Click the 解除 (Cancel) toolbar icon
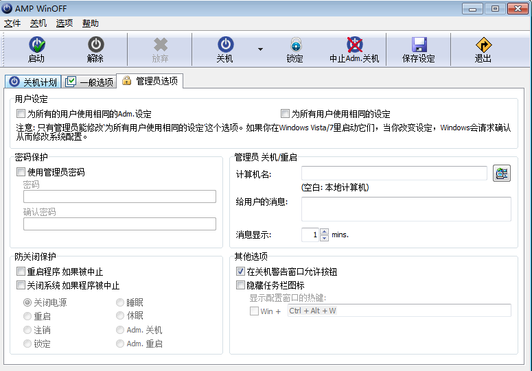Screen dimensions: 532x371 (95, 45)
